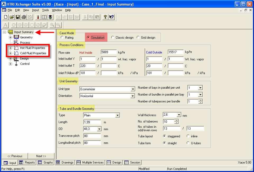Click the thermometer toolbar icon
The image size is (254, 172).
point(38,17)
